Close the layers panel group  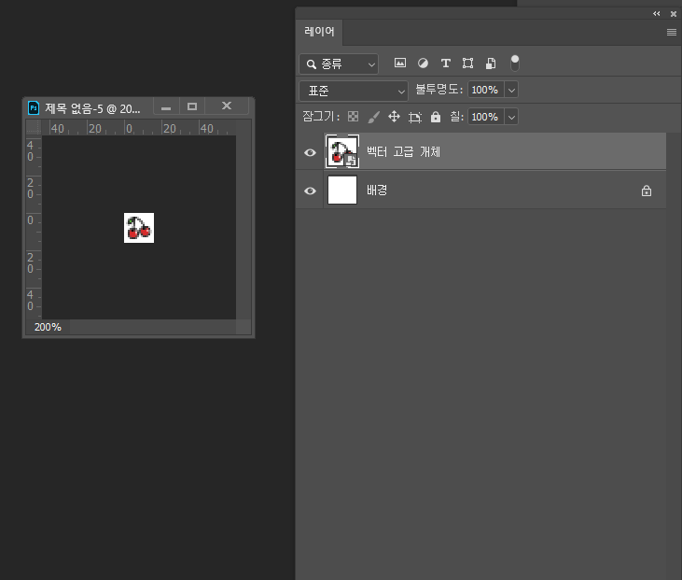(674, 14)
